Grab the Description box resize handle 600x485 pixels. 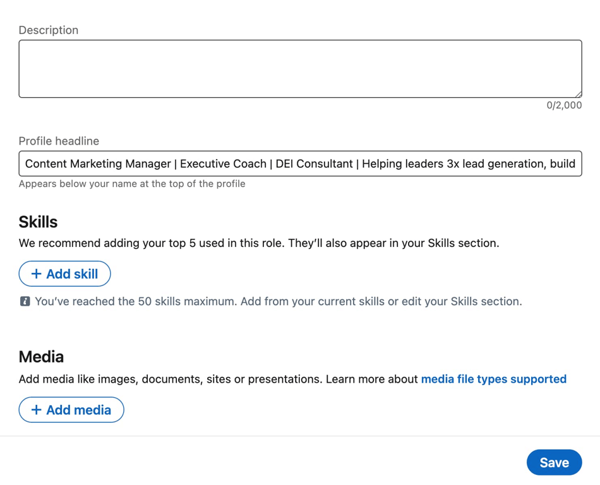click(x=578, y=94)
